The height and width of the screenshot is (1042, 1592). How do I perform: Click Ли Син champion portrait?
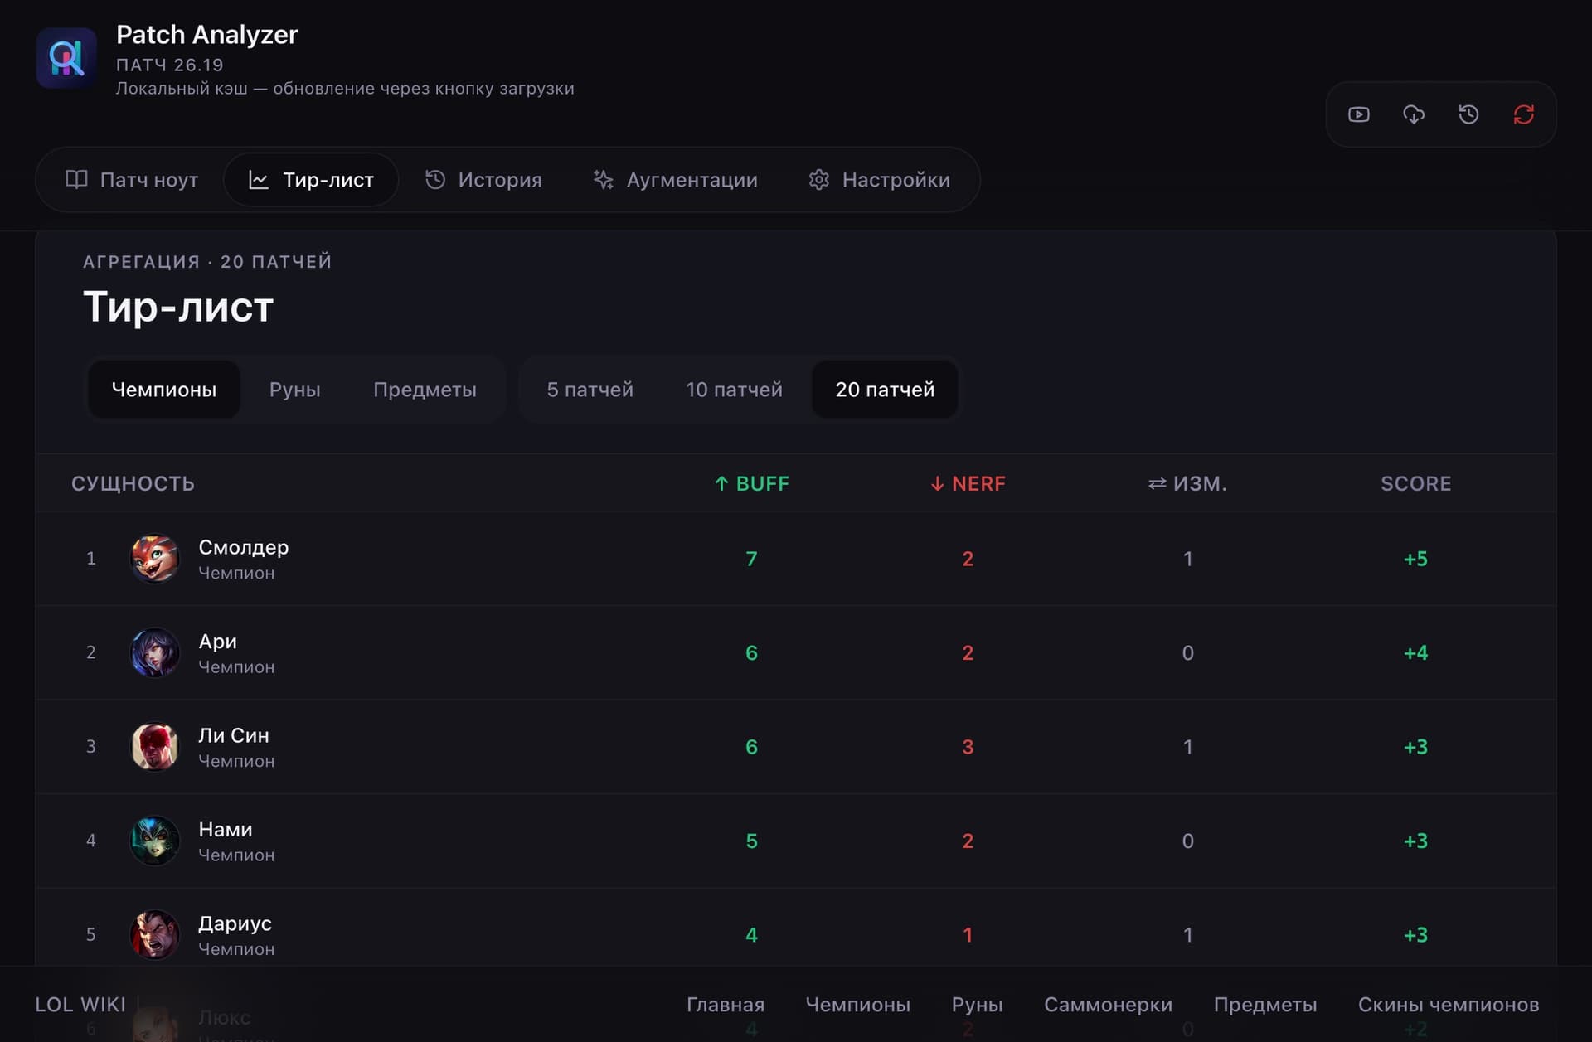(155, 747)
